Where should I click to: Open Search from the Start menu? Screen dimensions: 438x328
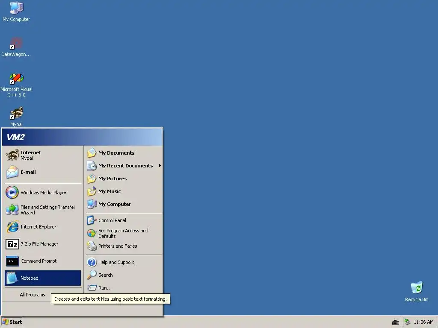[124, 275]
